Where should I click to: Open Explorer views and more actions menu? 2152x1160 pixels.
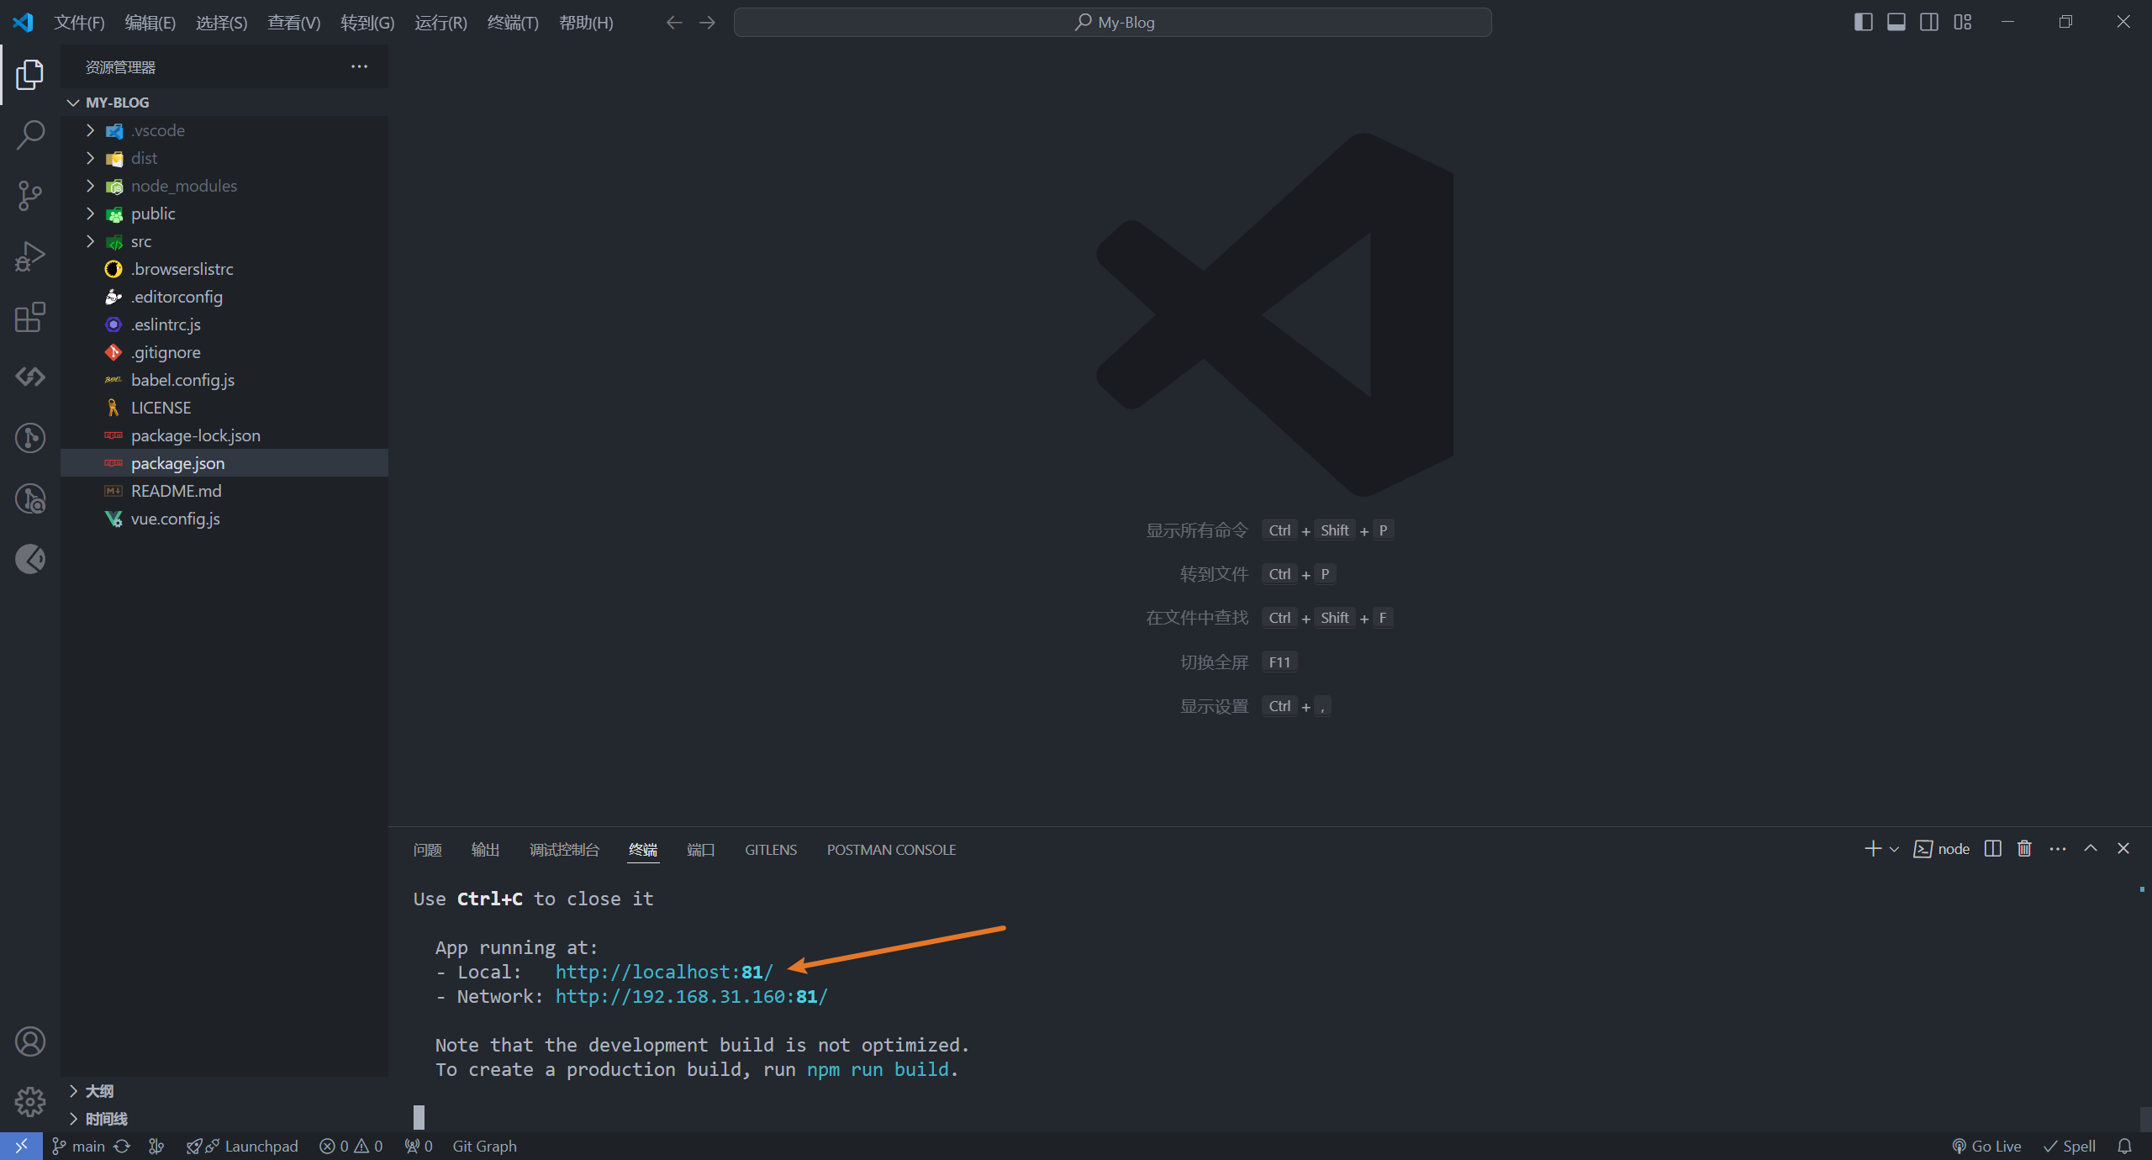[x=359, y=66]
